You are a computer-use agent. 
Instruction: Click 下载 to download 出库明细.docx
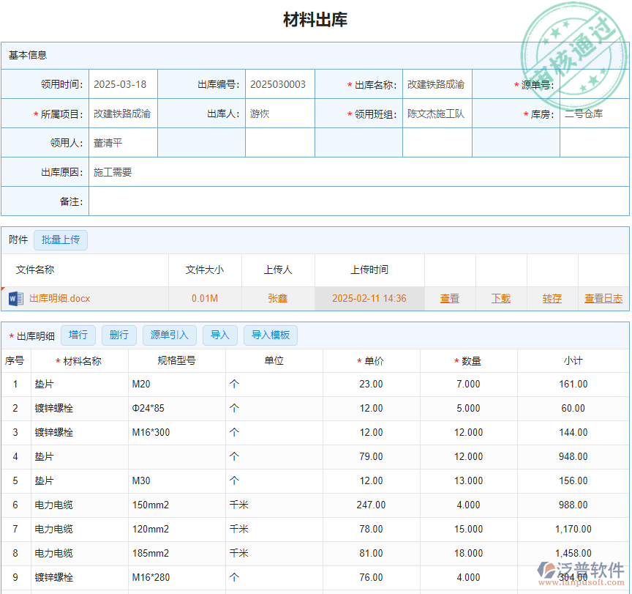click(501, 299)
